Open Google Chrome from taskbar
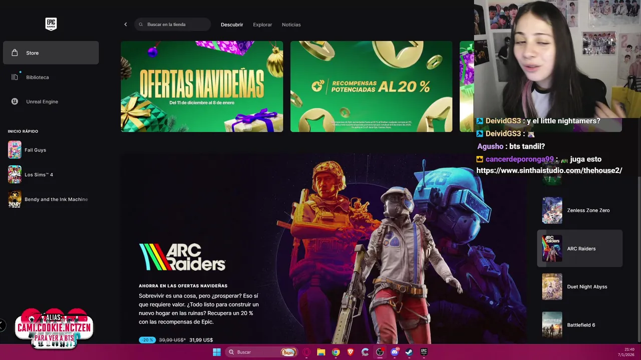 pos(336,352)
